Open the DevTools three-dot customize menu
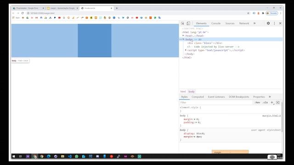The image size is (294, 165). 274,23
